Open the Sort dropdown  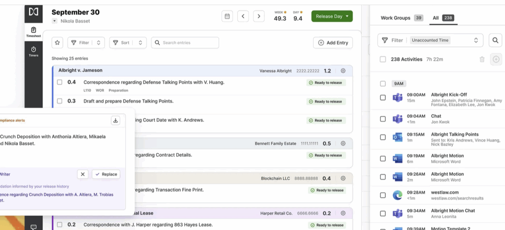128,43
